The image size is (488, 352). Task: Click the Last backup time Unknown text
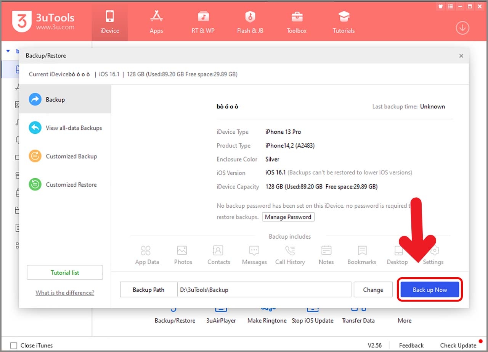coord(433,107)
